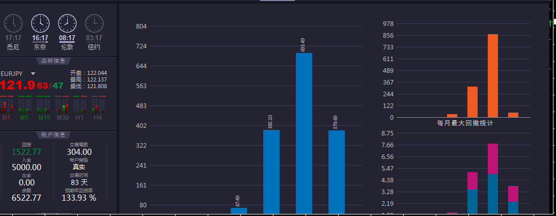Click the 978 y-axis label
The image size is (556, 216).
coord(389,24)
